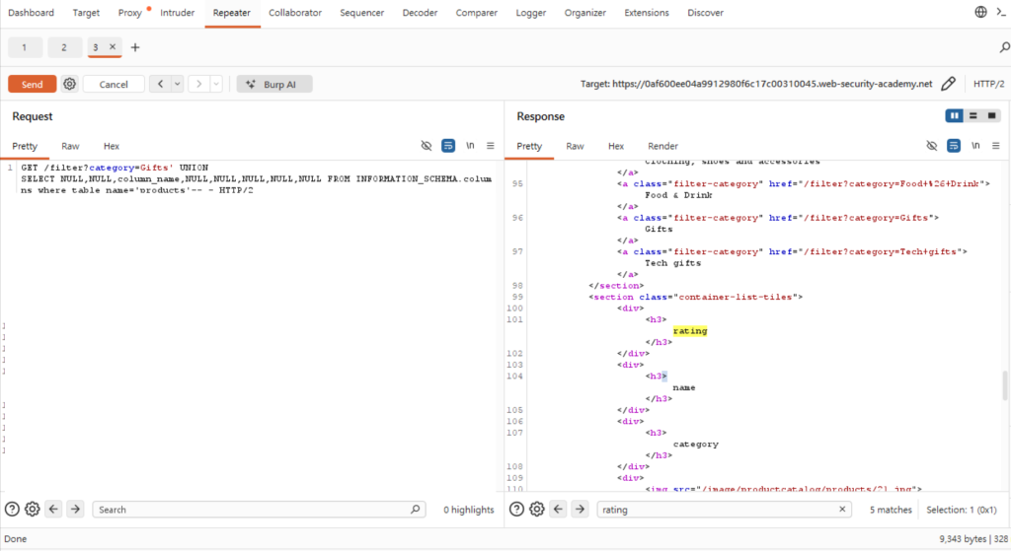Select Repeater request tab 1
Viewport: 1011px width, 551px height.
tap(25, 47)
